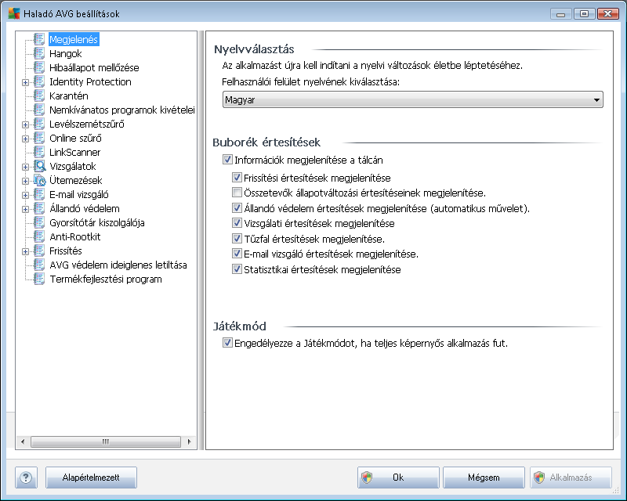Expand the E-mail vizsgáló tree node

(25, 195)
